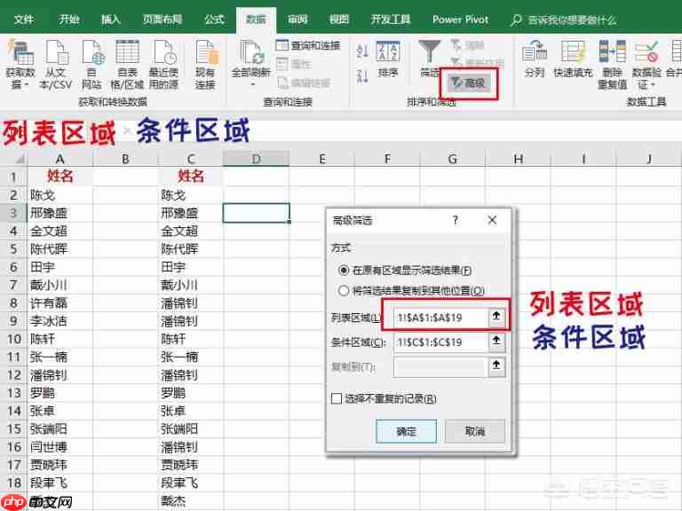
Task: Open 最近使用的源 icon
Action: pos(164,51)
